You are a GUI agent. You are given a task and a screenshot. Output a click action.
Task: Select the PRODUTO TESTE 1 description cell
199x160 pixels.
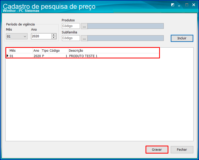click(x=114, y=56)
